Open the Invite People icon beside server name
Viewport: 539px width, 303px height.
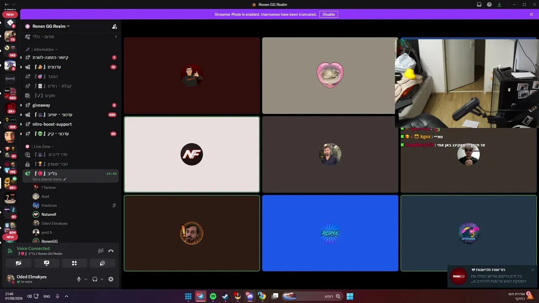pyautogui.click(x=115, y=26)
